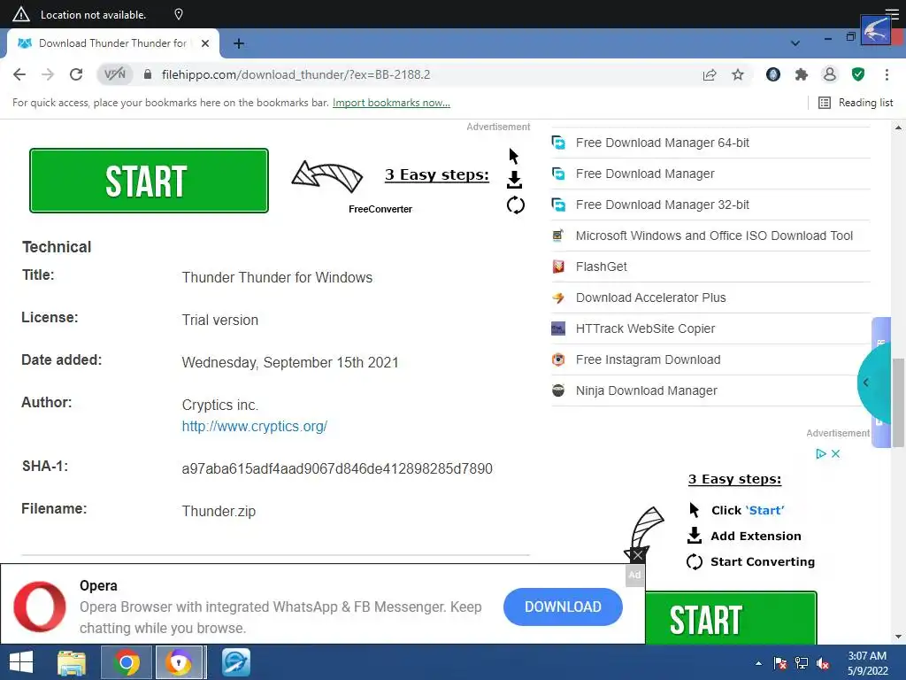The width and height of the screenshot is (906, 680).
Task: Click the Download Accelerator Plus icon
Action: [558, 297]
